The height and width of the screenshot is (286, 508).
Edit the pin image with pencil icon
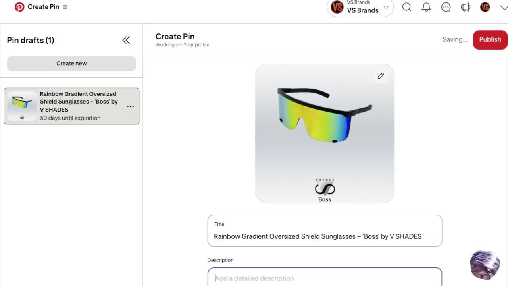(x=381, y=76)
